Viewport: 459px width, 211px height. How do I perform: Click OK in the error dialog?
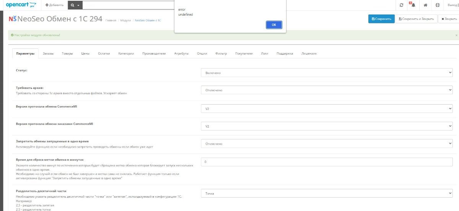point(274,25)
